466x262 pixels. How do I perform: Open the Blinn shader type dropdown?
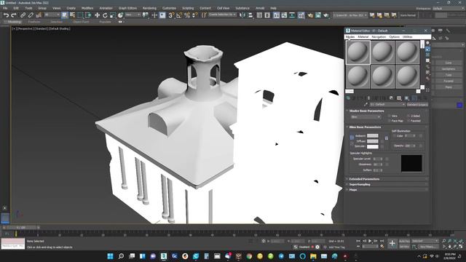[366, 117]
